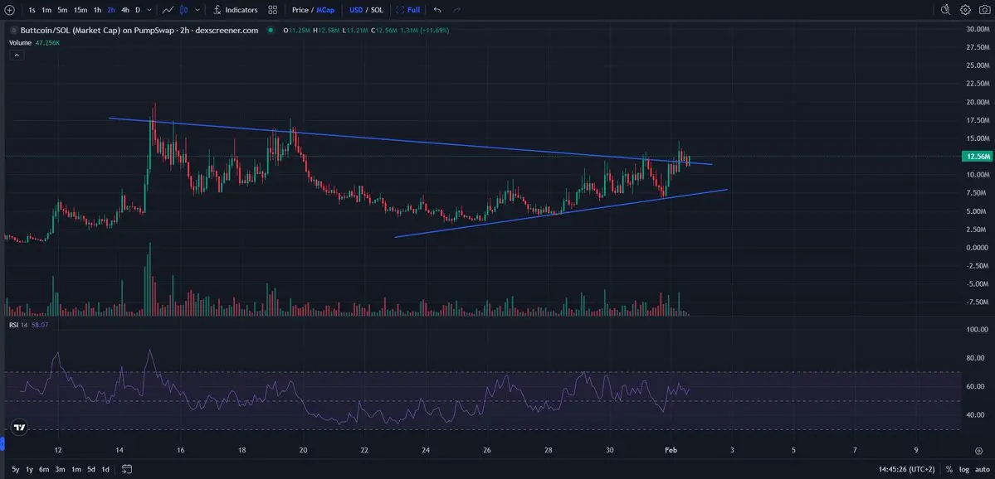Set range to 5y
Screen dimensions: 995x479
click(x=15, y=470)
